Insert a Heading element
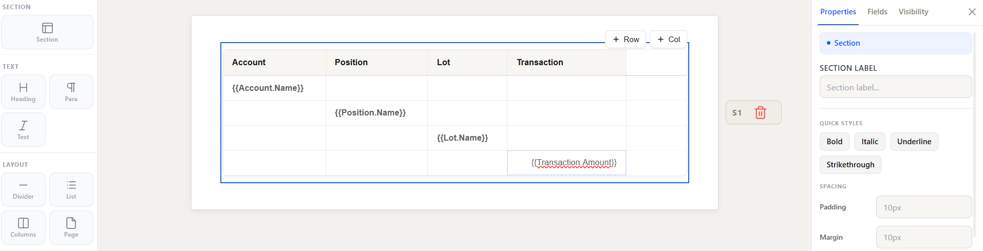 pyautogui.click(x=23, y=92)
